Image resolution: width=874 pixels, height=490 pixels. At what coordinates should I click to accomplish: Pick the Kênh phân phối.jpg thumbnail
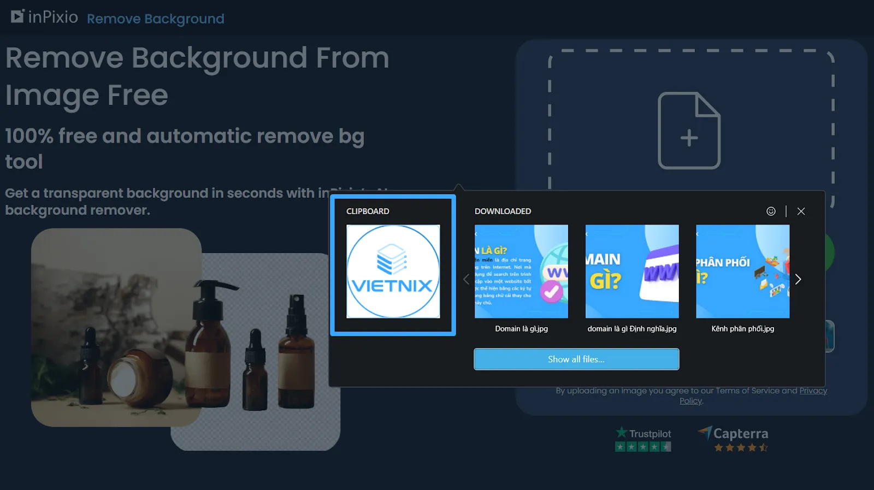pyautogui.click(x=743, y=271)
